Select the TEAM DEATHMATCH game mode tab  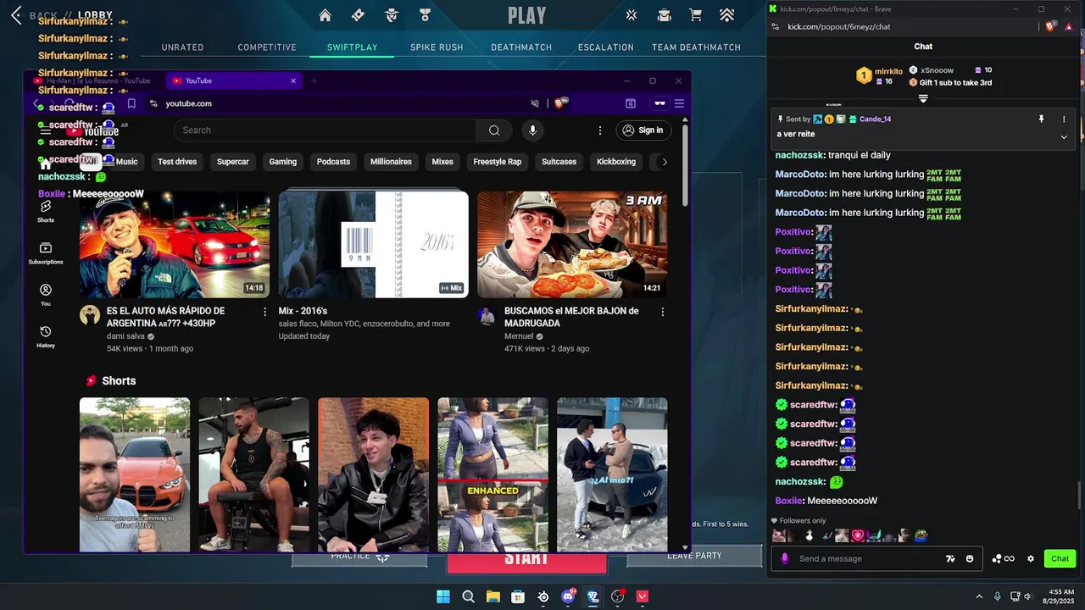coord(696,47)
